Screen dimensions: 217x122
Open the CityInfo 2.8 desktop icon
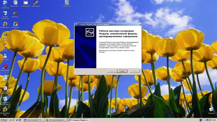pos(67,4)
